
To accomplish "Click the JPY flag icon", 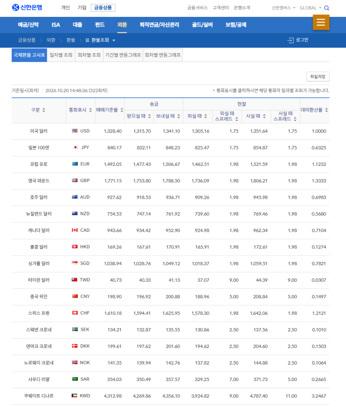I will (x=76, y=148).
